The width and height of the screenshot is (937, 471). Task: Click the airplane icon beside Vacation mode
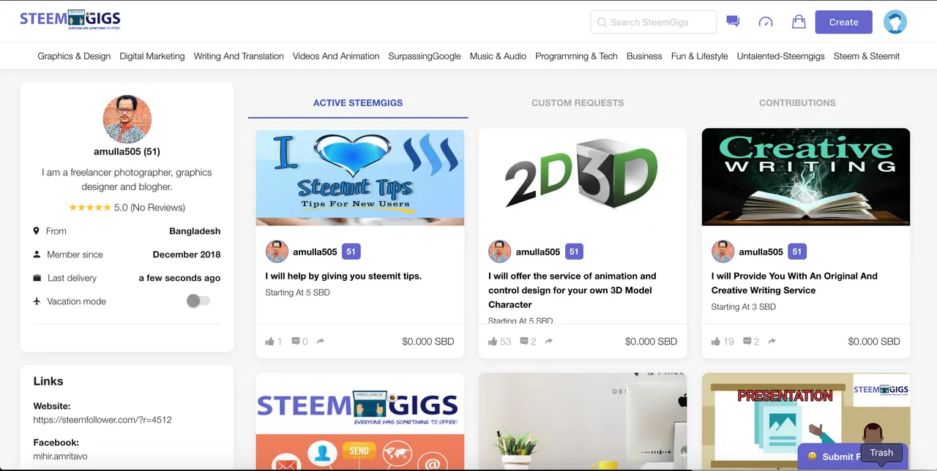tap(37, 301)
